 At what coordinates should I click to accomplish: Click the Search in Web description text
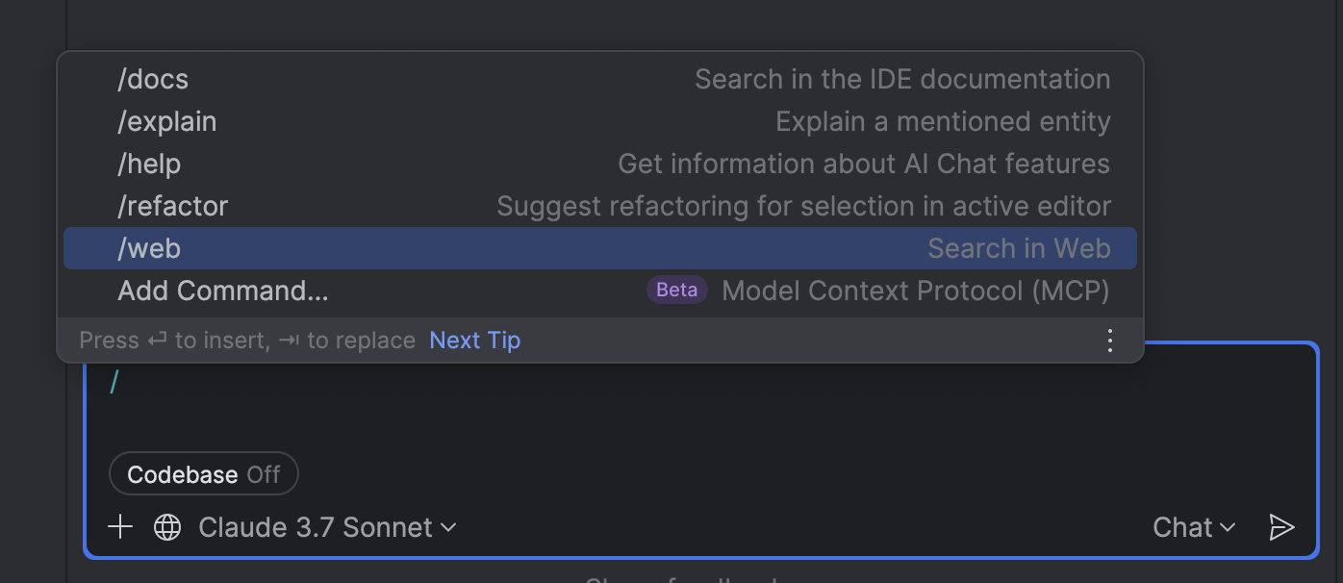[x=1018, y=248]
